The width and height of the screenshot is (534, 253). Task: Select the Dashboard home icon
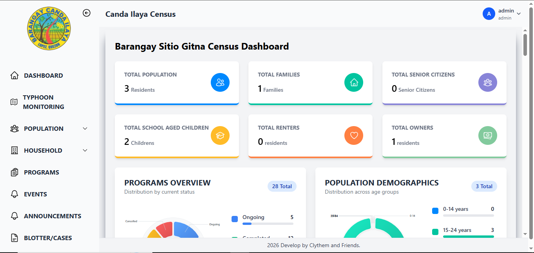14,75
